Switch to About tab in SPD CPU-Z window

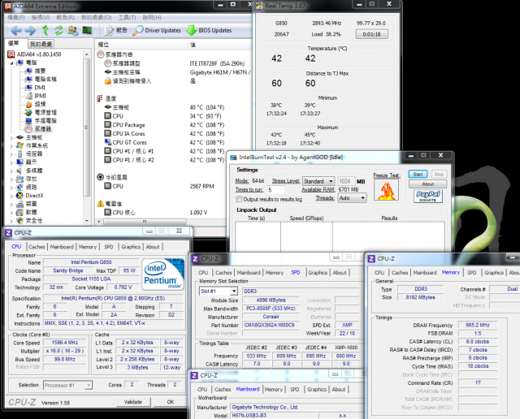pos(340,273)
